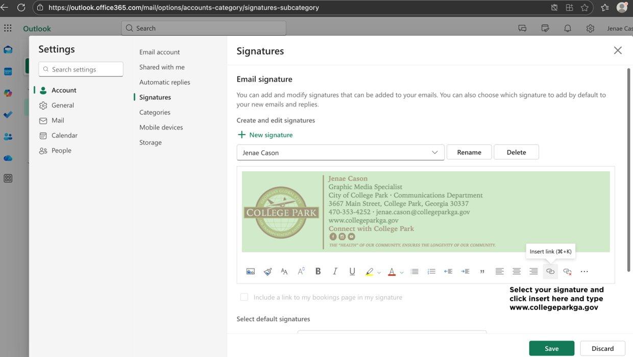Open the Outlook app launcher grid
Image resolution: width=633 pixels, height=357 pixels.
pos(8,28)
